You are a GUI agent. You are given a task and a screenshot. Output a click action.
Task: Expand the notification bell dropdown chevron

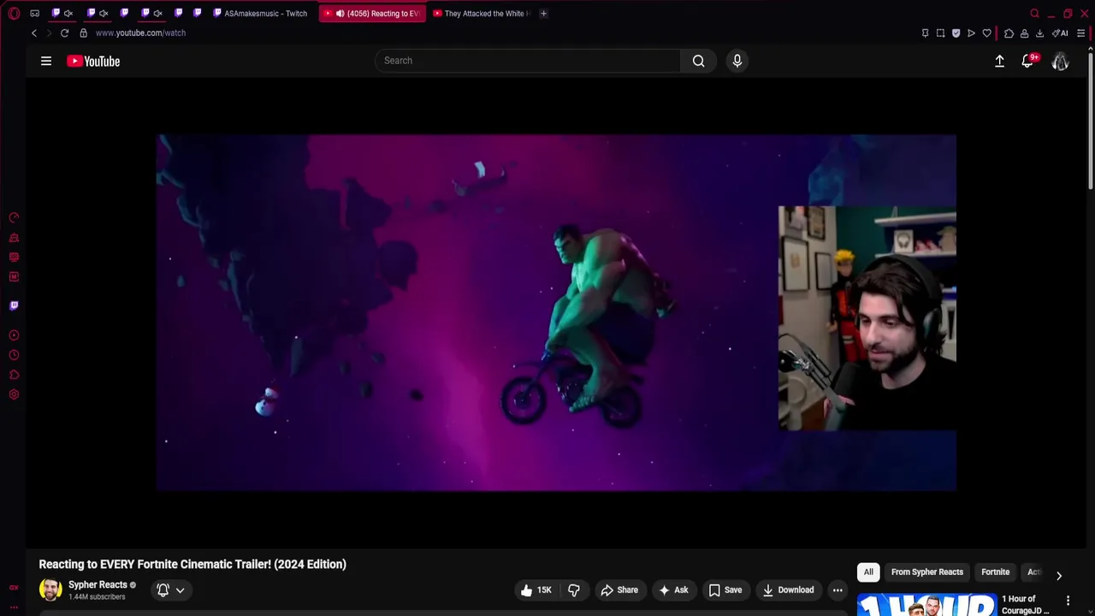180,590
